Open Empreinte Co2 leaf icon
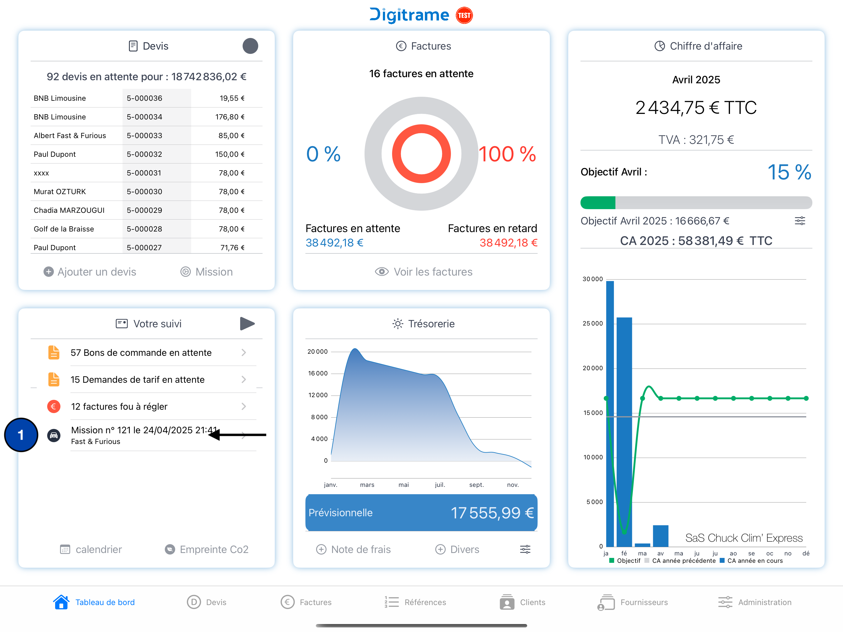843x632 pixels. (170, 549)
